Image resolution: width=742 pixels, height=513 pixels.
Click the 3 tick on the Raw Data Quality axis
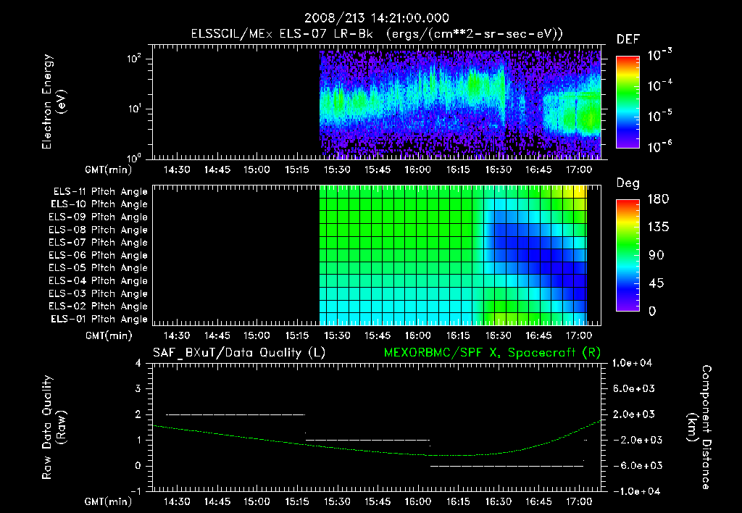pos(138,388)
